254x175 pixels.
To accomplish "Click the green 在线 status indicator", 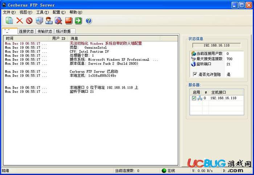I will pos(164,171).
